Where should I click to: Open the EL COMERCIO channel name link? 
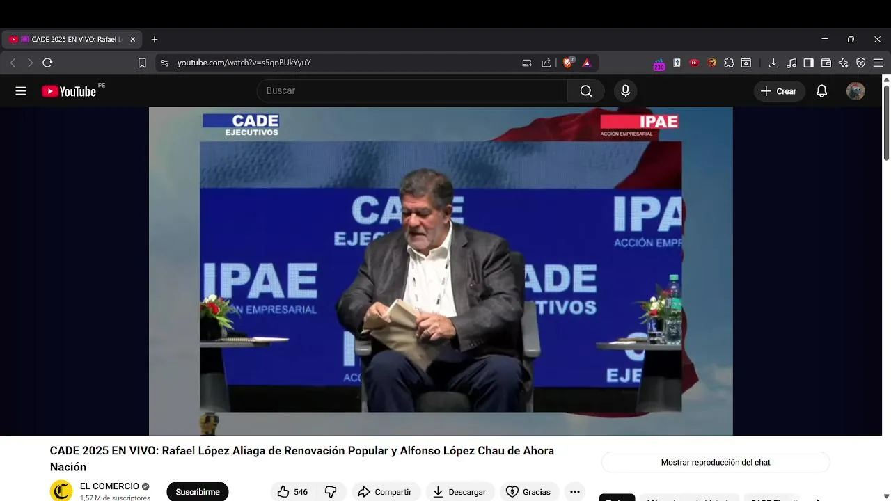(x=109, y=486)
